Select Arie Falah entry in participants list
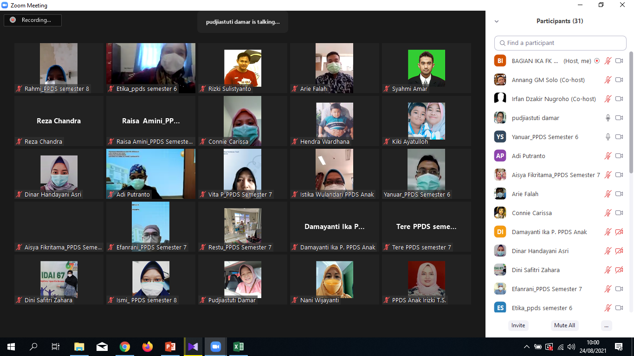Screen dimensions: 634x356 pyautogui.click(x=525, y=194)
